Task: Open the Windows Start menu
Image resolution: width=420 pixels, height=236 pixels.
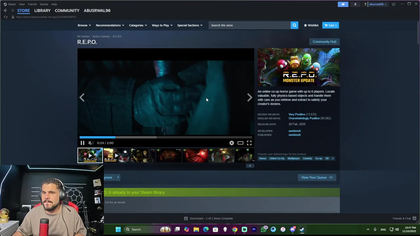Action: [x=118, y=229]
